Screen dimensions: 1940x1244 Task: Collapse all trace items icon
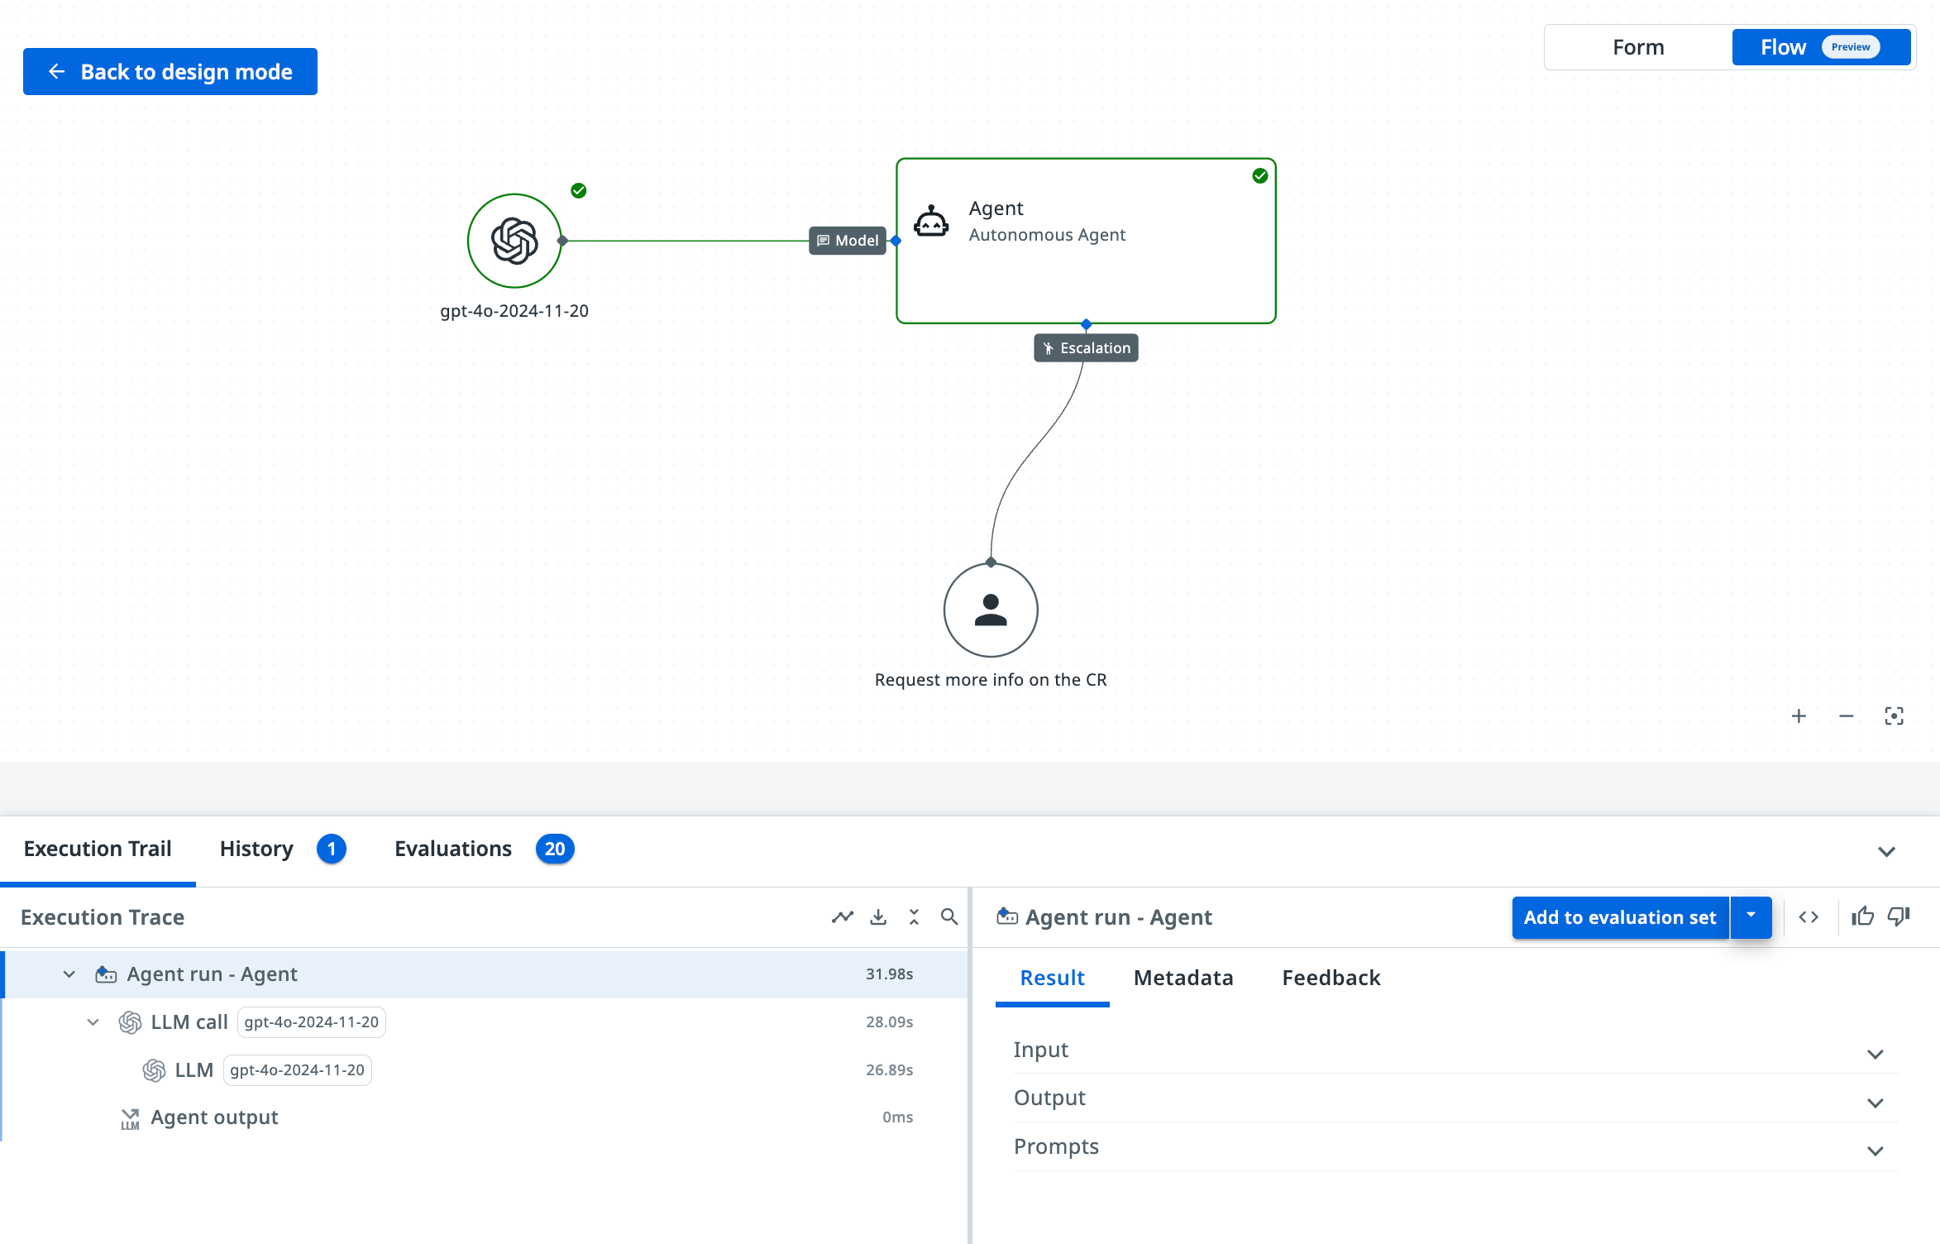(x=914, y=916)
